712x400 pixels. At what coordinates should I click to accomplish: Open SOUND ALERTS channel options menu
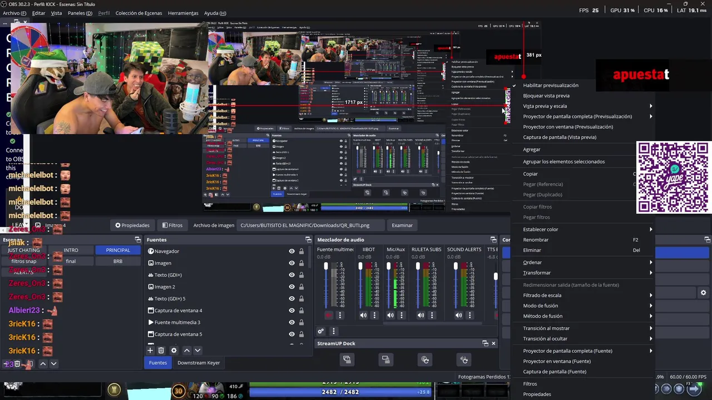[x=469, y=315]
